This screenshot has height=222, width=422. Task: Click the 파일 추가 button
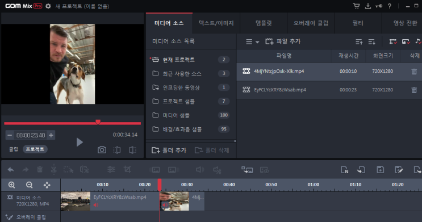click(283, 41)
